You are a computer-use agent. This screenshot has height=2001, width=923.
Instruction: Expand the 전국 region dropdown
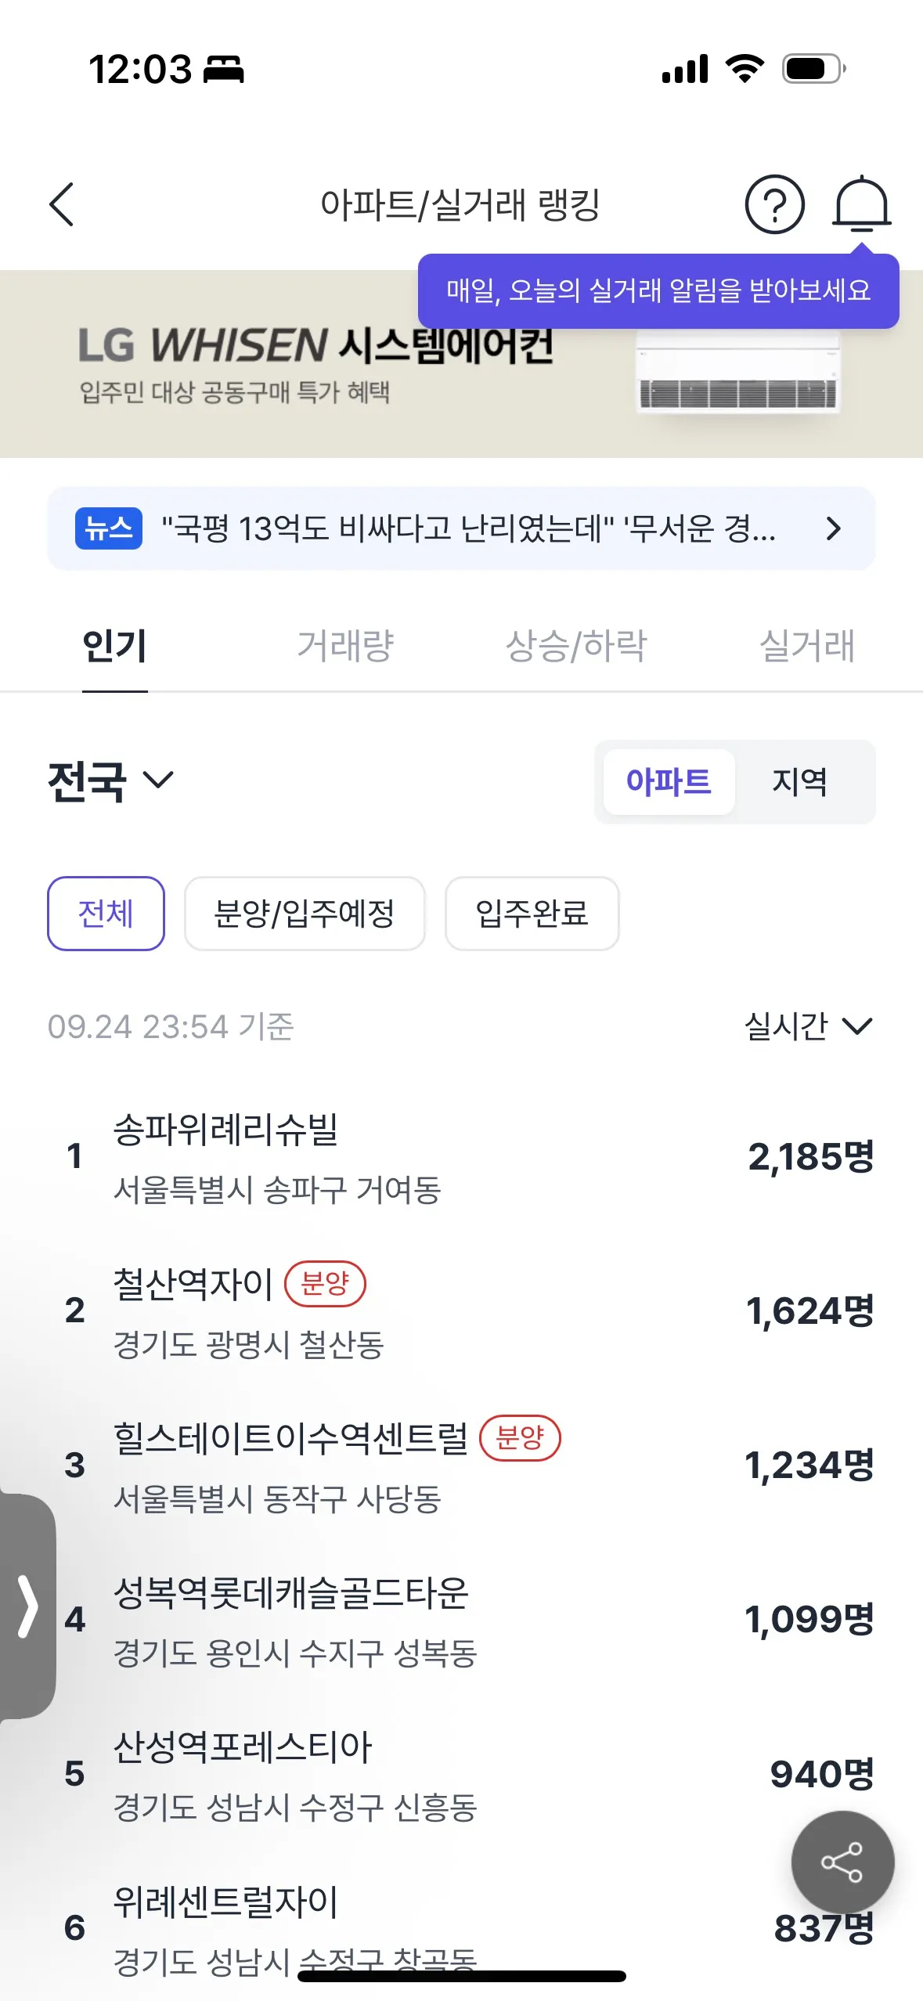110,781
